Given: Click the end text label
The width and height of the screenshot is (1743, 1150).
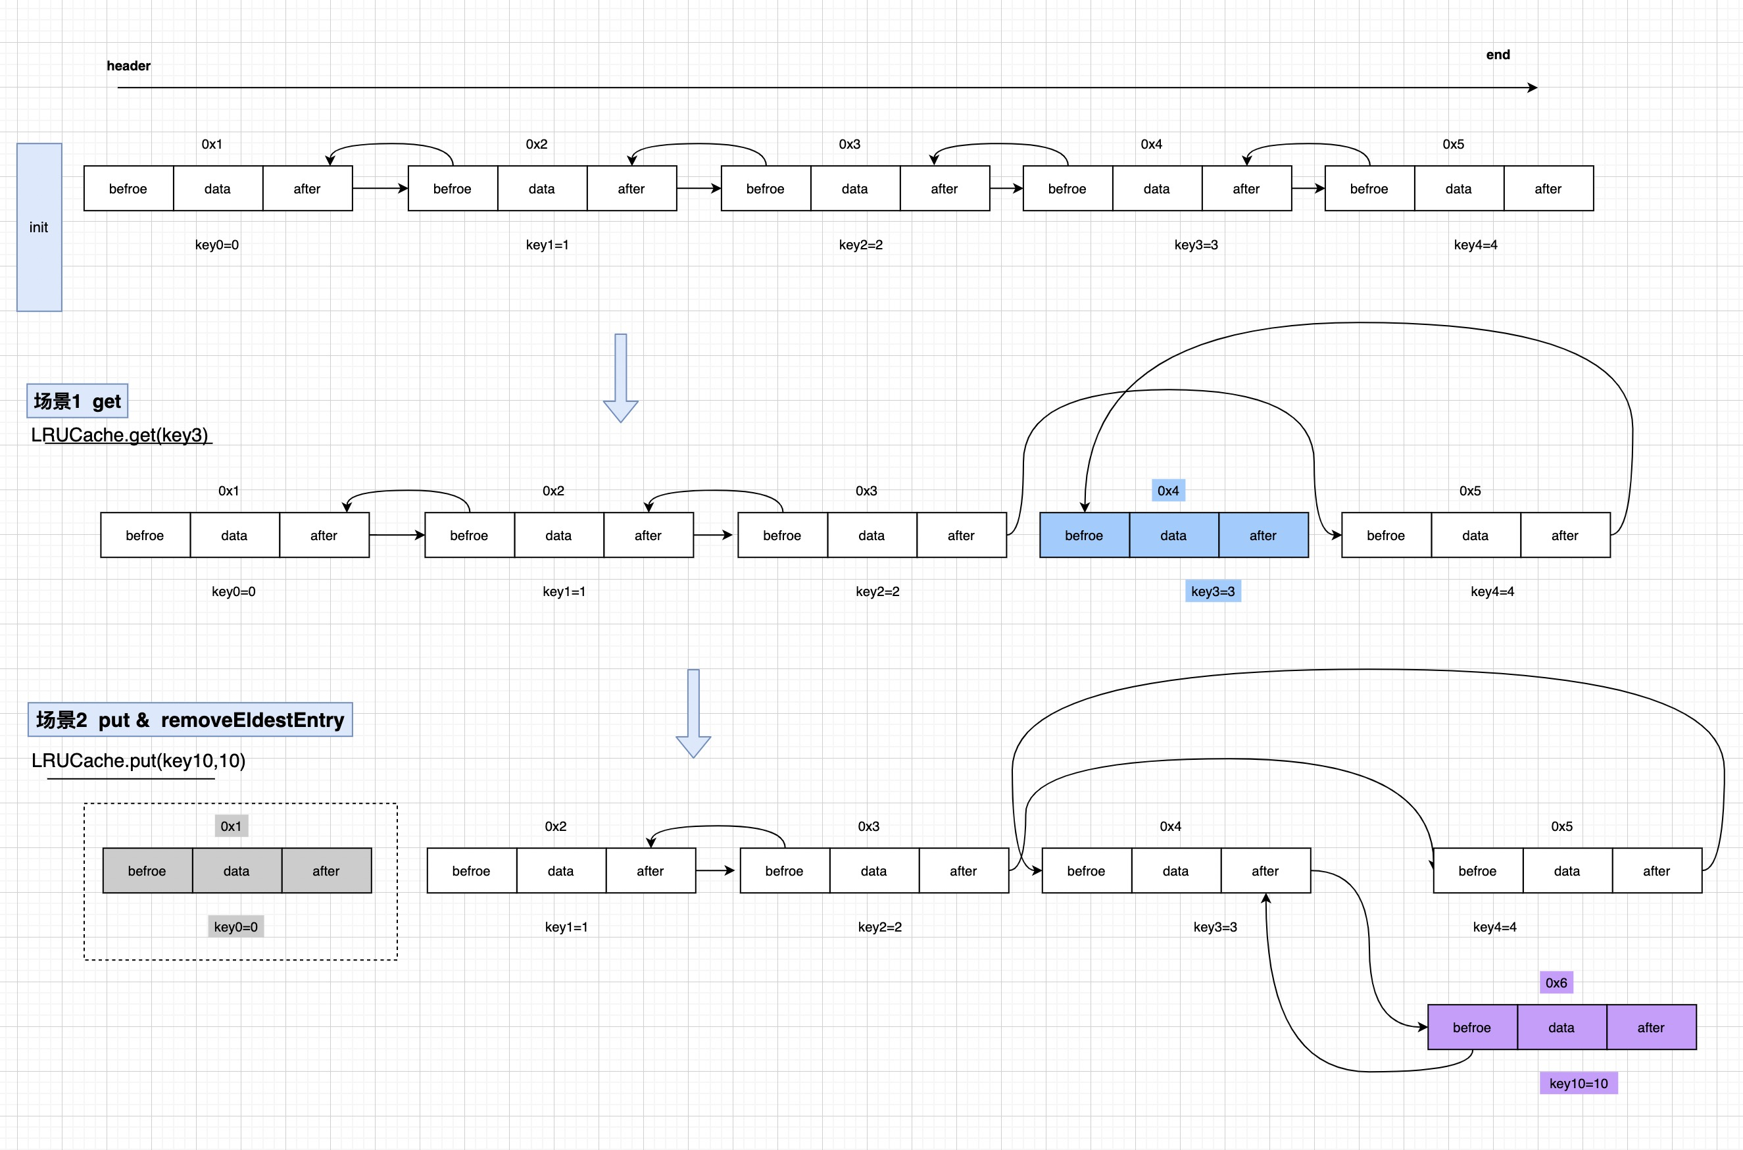Looking at the screenshot, I should 1498,55.
